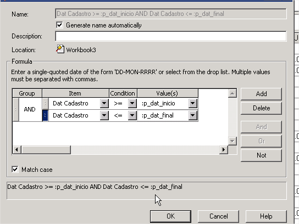This screenshot has height=224, width=299.
Task: Open the :p_dat_inicio value dropdown
Action: coord(193,103)
